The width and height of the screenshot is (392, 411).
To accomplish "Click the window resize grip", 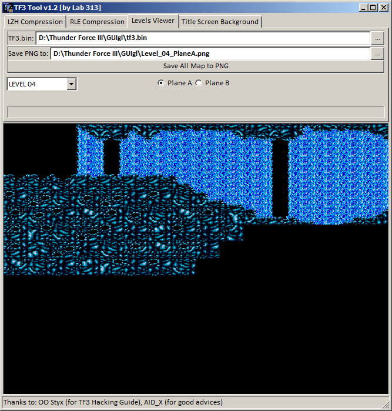I will [x=386, y=405].
